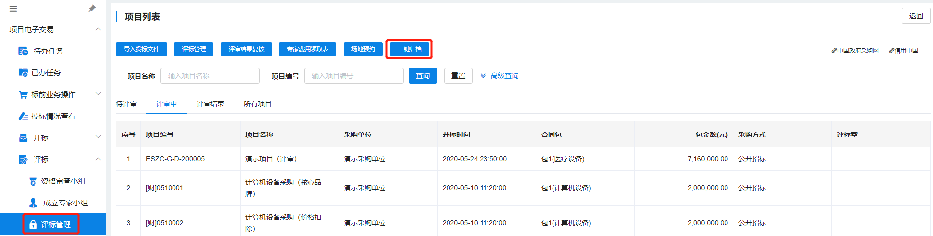This screenshot has width=933, height=236.
Task: Open 待办任务 from the sidebar
Action: point(48,51)
